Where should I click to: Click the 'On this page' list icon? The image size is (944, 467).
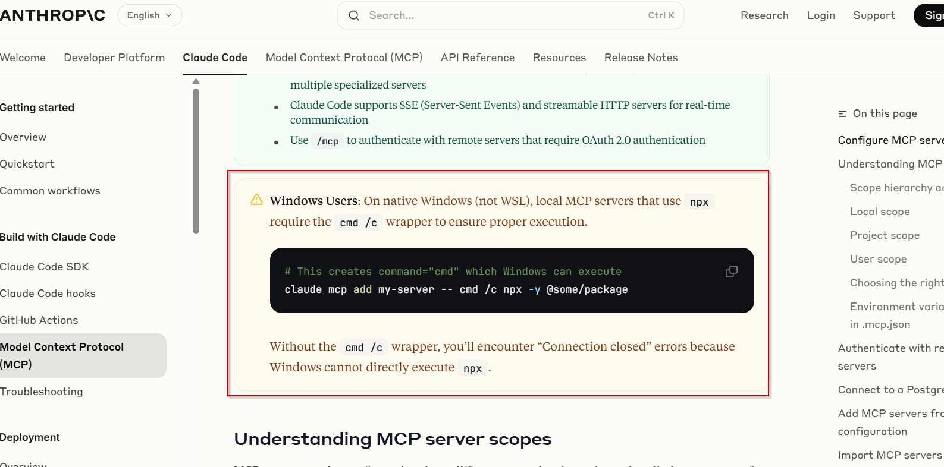pyautogui.click(x=842, y=113)
